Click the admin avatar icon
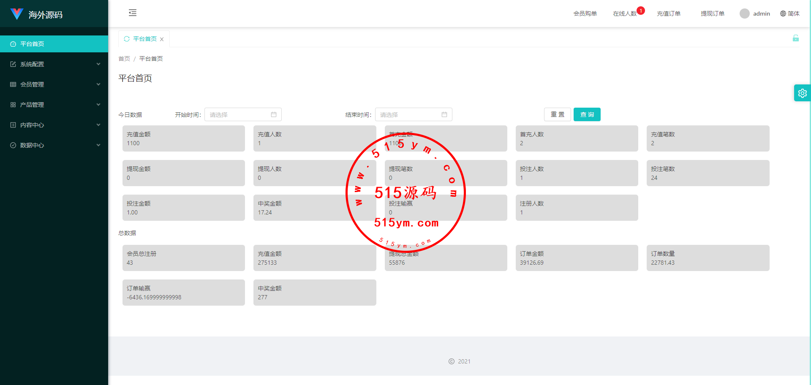 (x=744, y=14)
